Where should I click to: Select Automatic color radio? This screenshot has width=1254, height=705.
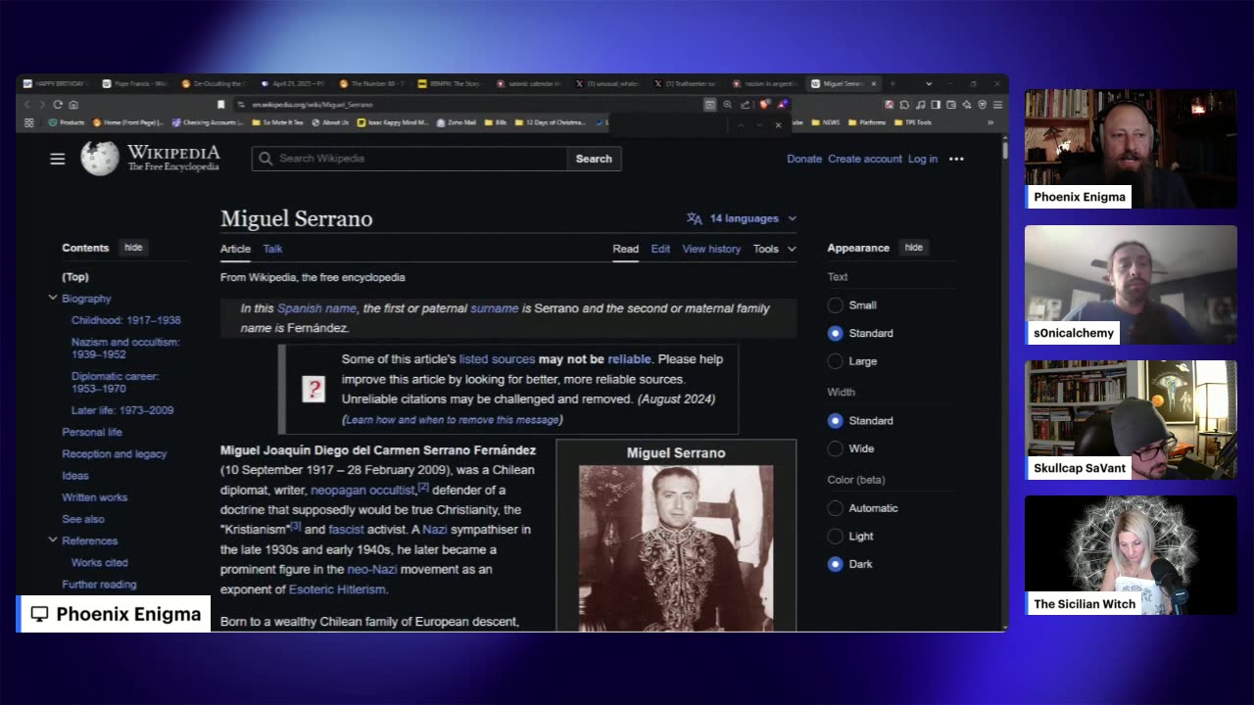[x=835, y=508]
